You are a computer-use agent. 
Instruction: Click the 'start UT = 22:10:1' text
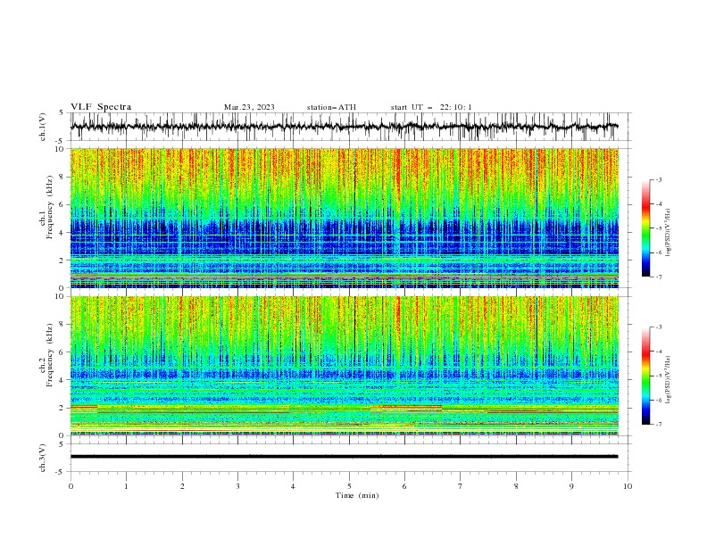431,107
